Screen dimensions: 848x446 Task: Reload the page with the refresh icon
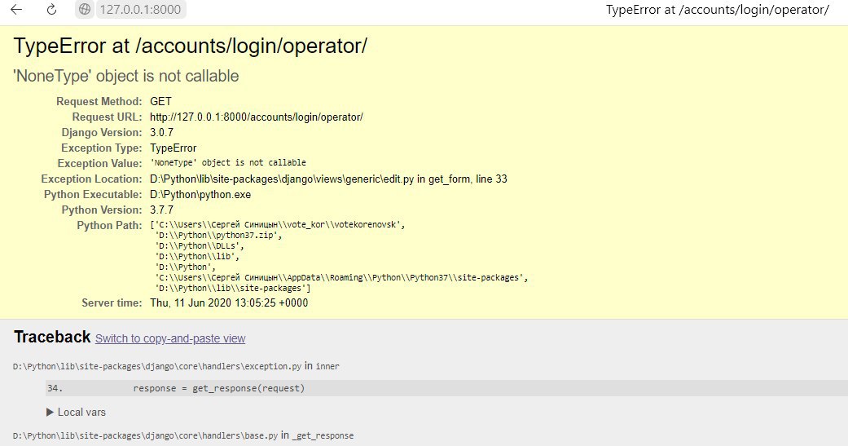click(x=51, y=9)
